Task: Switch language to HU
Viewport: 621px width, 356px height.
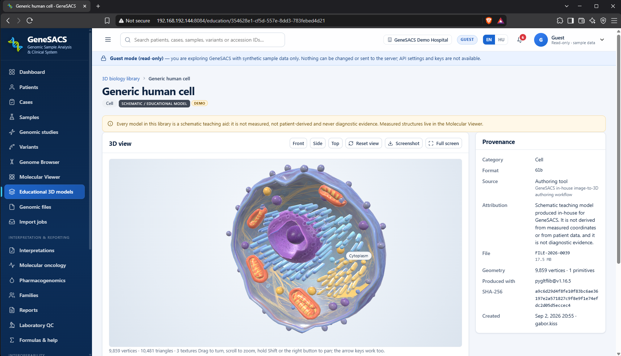Action: click(x=501, y=40)
